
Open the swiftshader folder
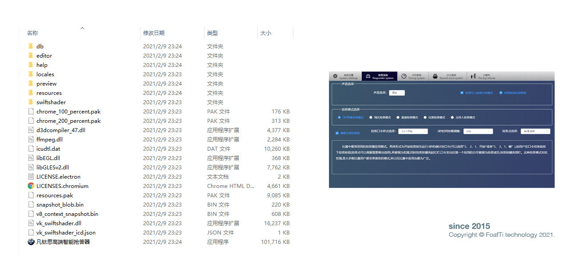click(51, 102)
